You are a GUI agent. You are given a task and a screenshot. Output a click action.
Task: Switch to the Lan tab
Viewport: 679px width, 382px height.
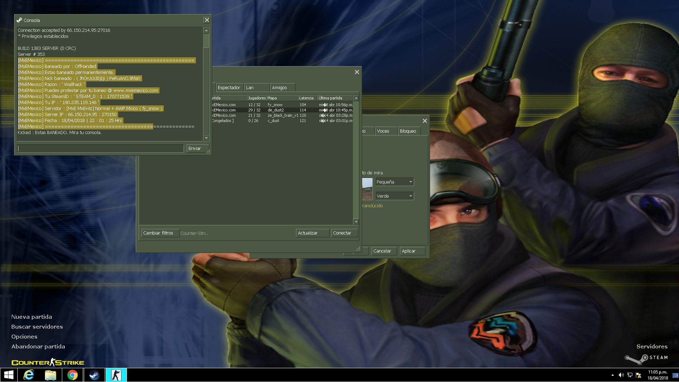[x=256, y=88]
